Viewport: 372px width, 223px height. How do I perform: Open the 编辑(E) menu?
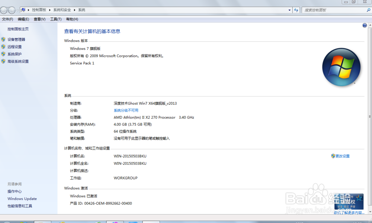point(23,19)
